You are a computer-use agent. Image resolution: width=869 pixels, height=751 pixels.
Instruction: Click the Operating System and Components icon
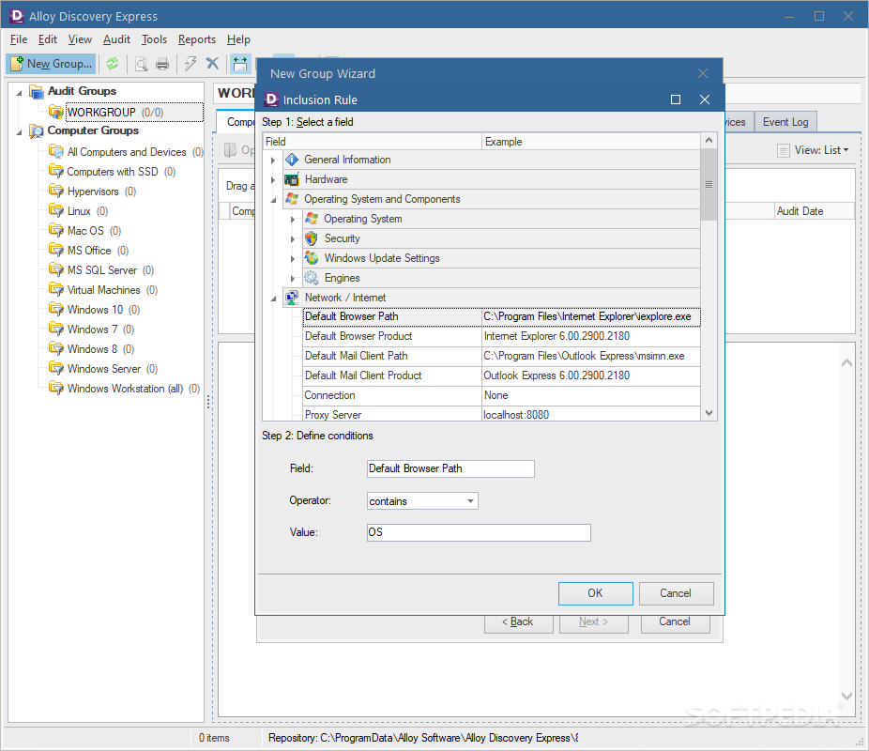pos(292,199)
